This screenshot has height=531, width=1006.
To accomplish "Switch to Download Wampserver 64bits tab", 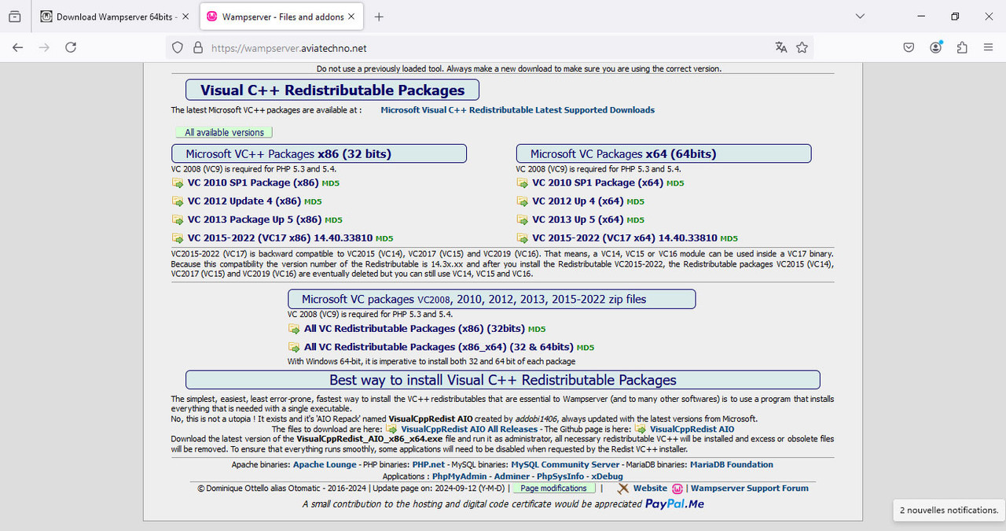I will pos(115,17).
